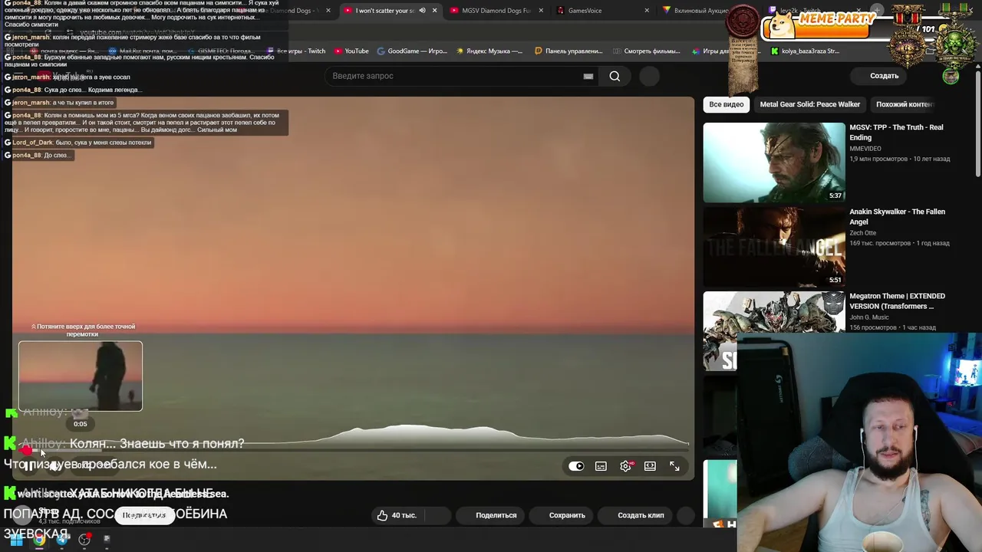Open the kolya_baza3raza Str... bookmark
982x552 pixels.
click(805, 51)
